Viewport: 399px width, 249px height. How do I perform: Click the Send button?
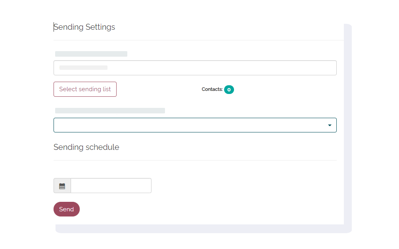[66, 209]
